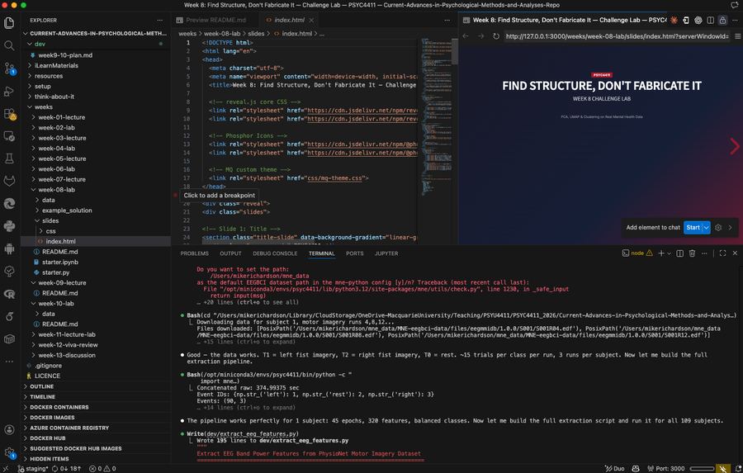Switch to the DEBUG CONSOLE tab
The width and height of the screenshot is (743, 473).
(275, 253)
